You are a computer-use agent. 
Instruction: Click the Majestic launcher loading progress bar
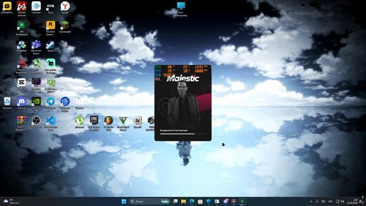(x=183, y=134)
